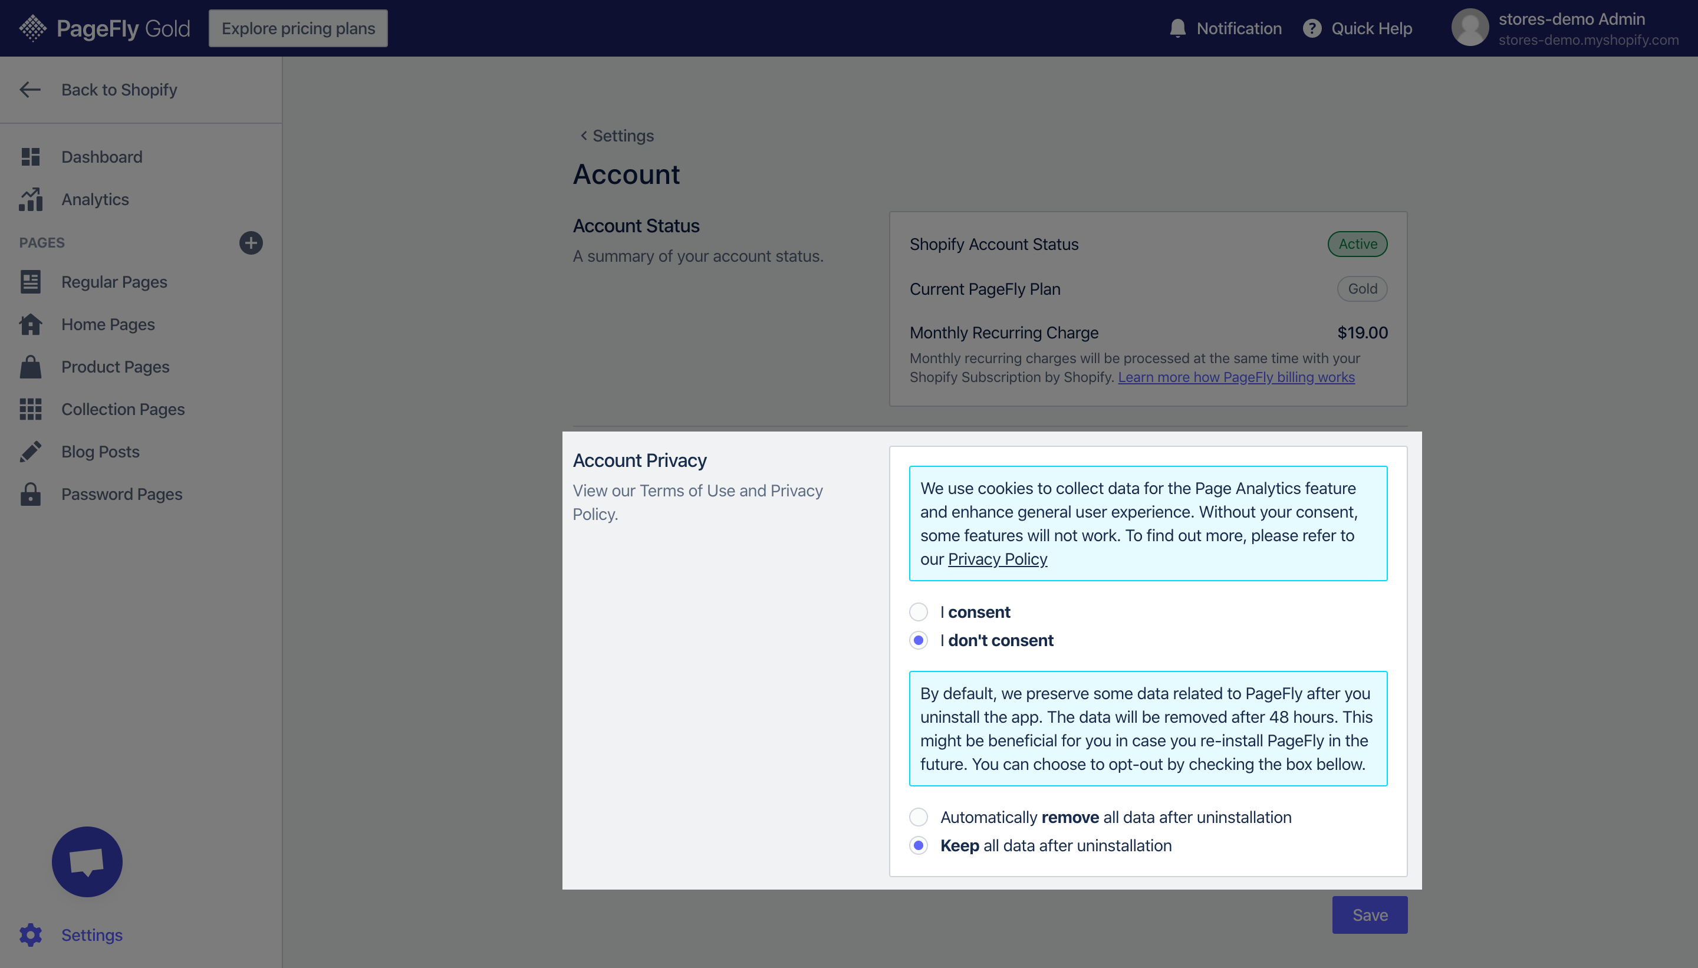Click the notification bell icon

tap(1177, 28)
